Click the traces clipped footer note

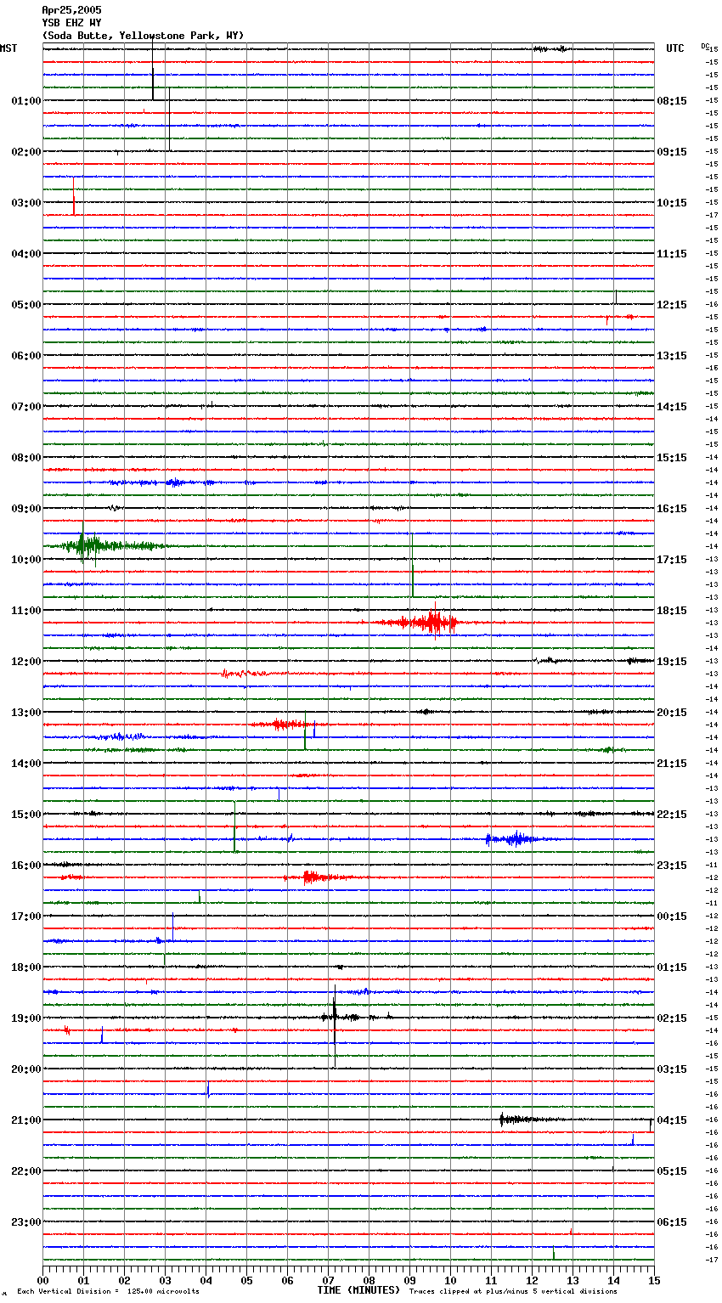513,1291
